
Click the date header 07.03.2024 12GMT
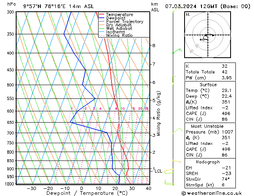click(x=191, y=6)
